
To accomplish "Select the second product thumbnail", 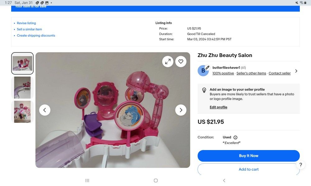I will pyautogui.click(x=22, y=87).
